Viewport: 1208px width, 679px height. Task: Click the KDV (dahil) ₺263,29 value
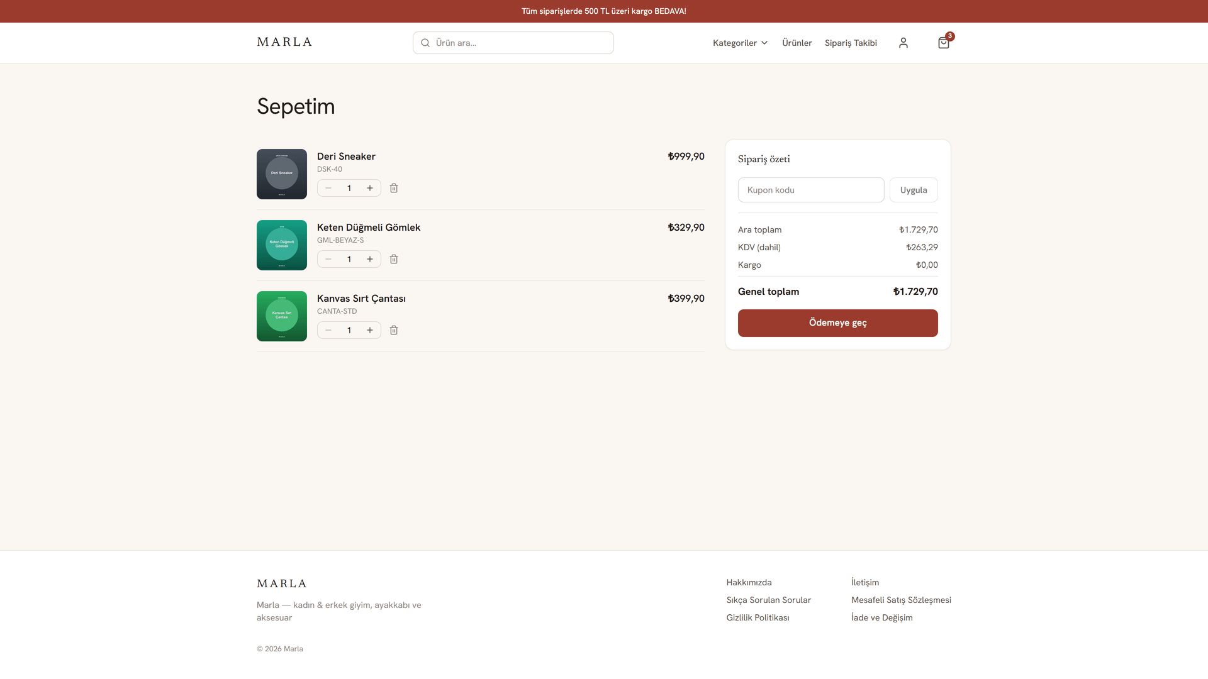click(x=922, y=248)
